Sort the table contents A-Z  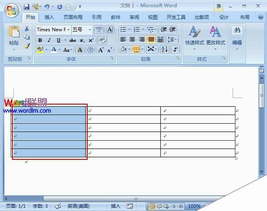(165, 49)
